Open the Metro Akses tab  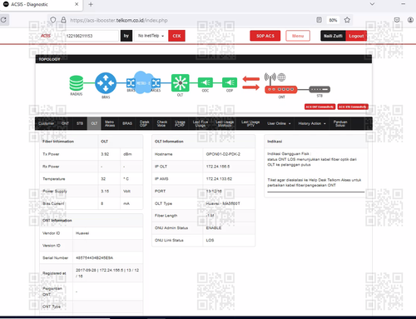(x=110, y=123)
